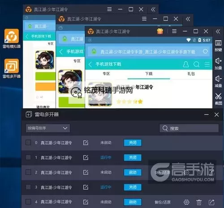Rename instance 2 with edit icon
This screenshot has width=224, height=208.
pos(86,172)
